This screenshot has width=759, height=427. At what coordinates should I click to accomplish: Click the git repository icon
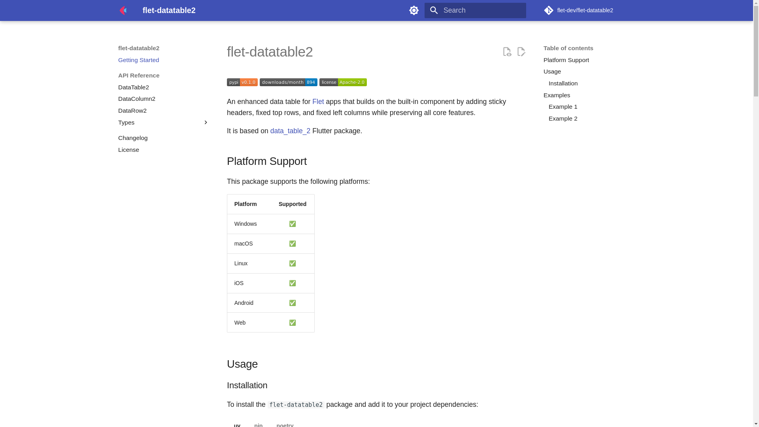(x=549, y=10)
